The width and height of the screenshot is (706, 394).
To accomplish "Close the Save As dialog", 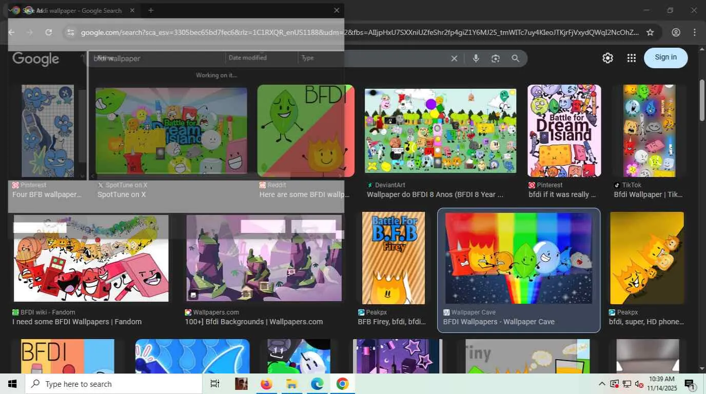I will click(x=337, y=10).
